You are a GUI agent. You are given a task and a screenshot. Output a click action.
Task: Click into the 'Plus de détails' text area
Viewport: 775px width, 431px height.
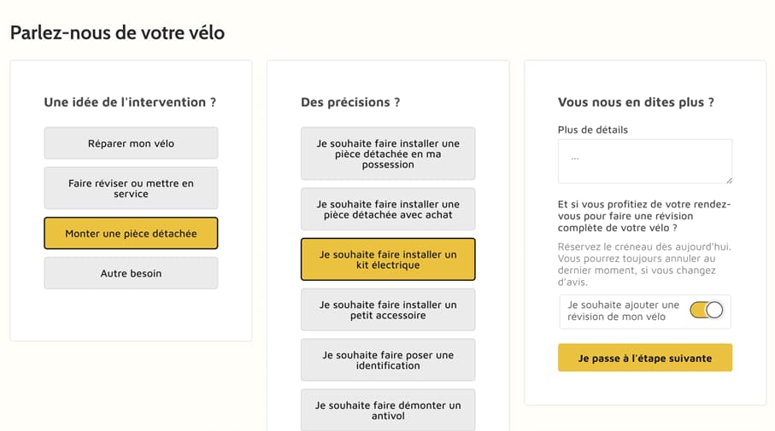645,161
